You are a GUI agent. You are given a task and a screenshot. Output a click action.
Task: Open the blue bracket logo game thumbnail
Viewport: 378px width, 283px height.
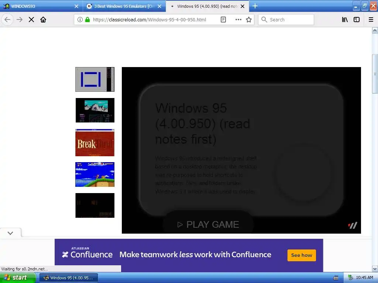(95, 80)
